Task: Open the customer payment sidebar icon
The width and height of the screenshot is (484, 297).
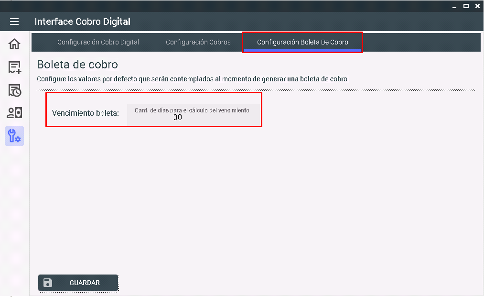Action: [14, 113]
